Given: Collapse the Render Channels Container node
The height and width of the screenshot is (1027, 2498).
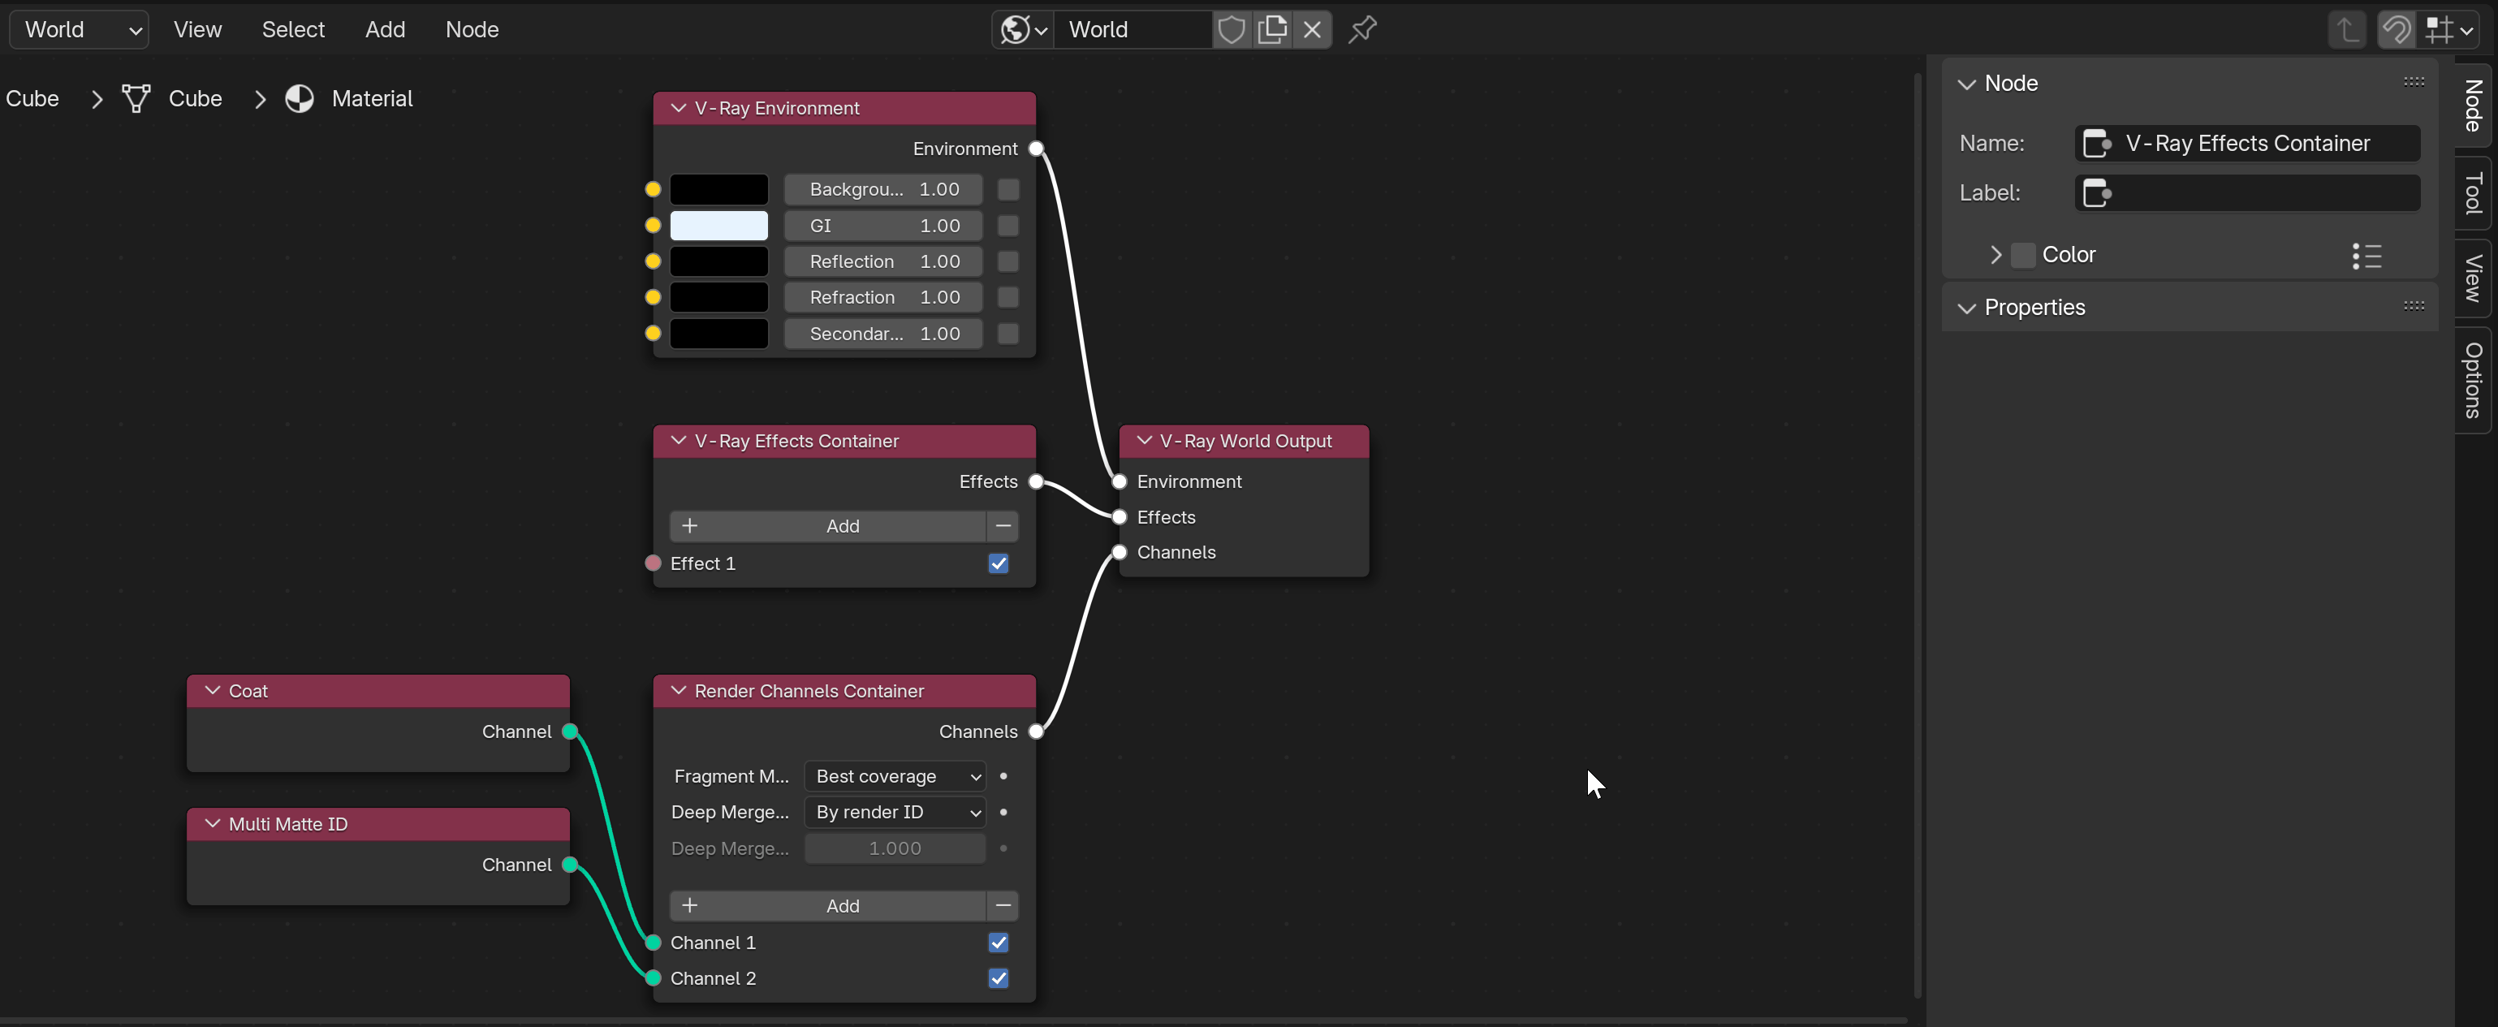Looking at the screenshot, I should 678,691.
